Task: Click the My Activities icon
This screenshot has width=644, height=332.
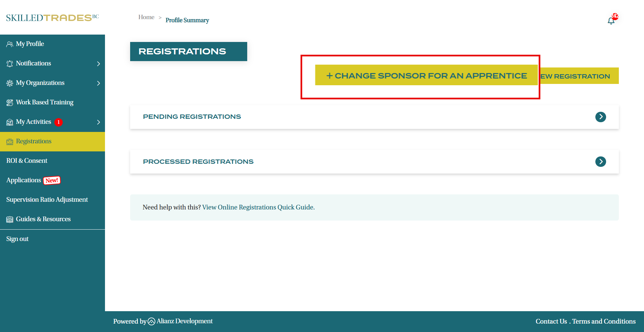Action: click(10, 122)
